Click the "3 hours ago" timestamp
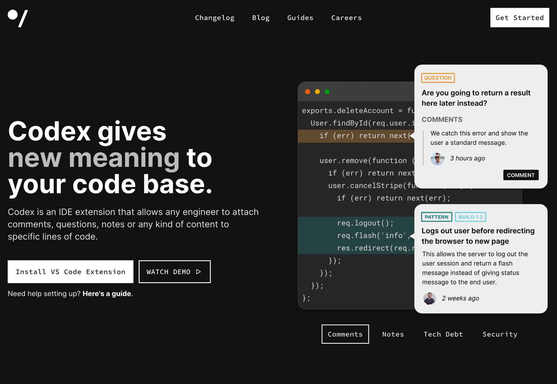Screen dimensions: 557x384 (467, 158)
